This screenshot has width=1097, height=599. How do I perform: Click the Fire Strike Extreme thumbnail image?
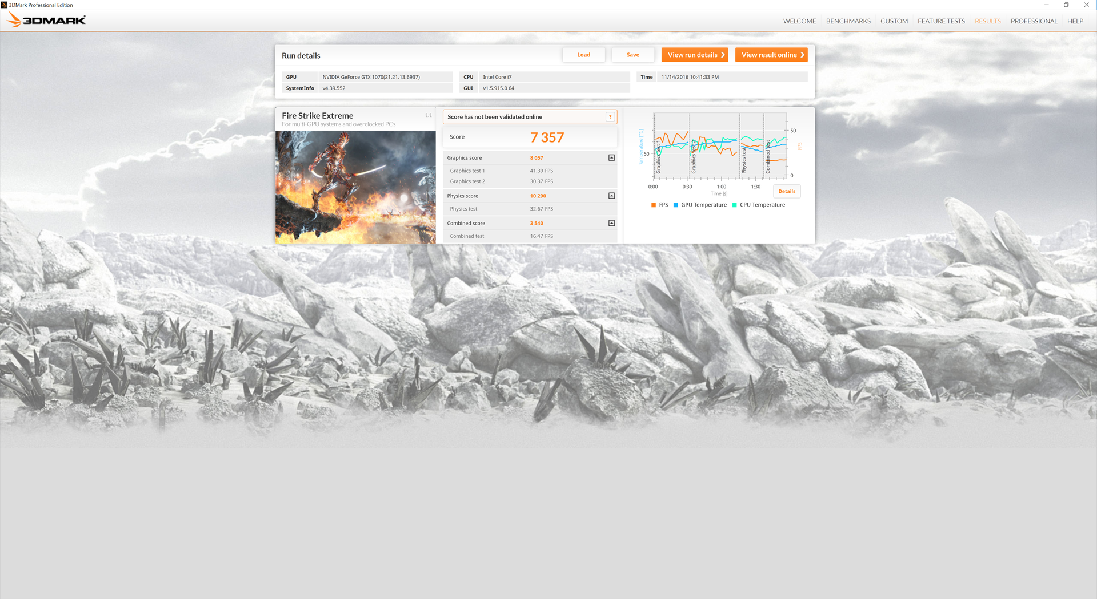coord(355,187)
